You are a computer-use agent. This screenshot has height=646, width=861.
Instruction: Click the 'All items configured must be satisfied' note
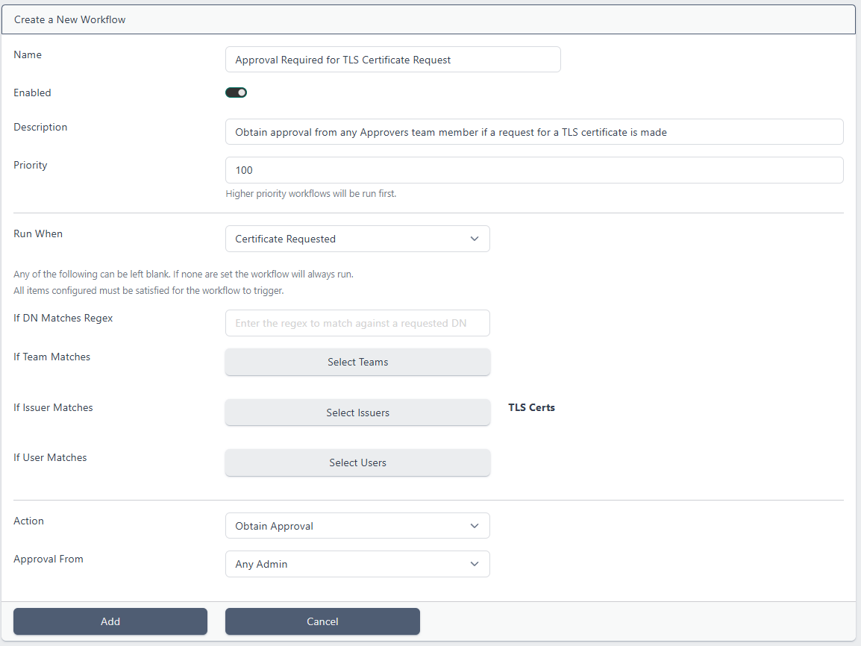148,290
